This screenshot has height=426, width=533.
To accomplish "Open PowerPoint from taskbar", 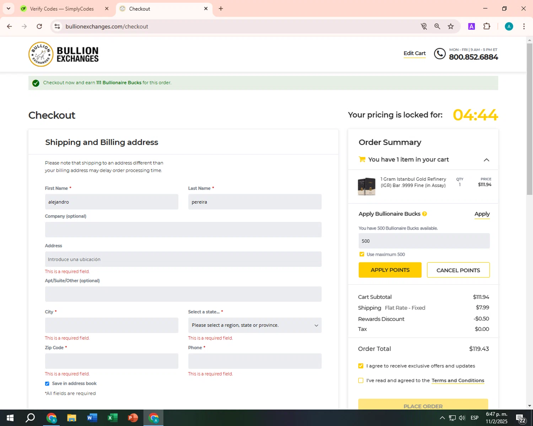I will click(x=133, y=418).
